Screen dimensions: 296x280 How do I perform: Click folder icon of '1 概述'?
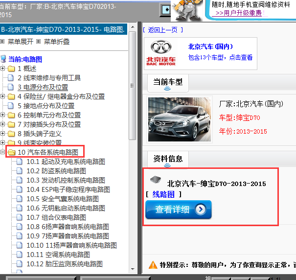(11, 69)
